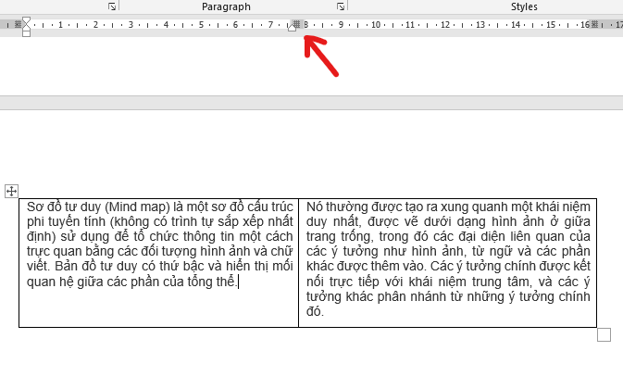Open the dialog launcher before the Paragraph label
Viewport: 623px width, 376px height.
[x=112, y=6]
